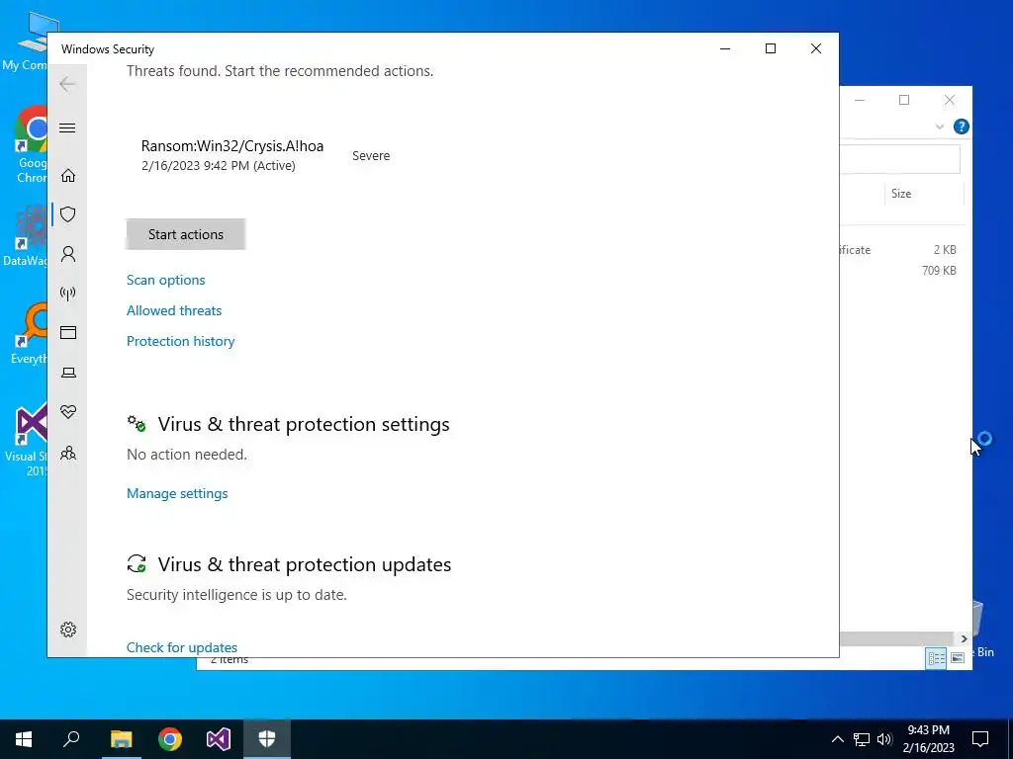Select the Everything desktop shortcut
The height and width of the screenshot is (759, 1013).
pyautogui.click(x=29, y=333)
